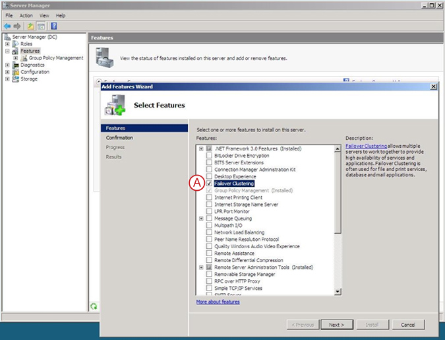Check Multipath I/O feature
The image size is (445, 340).
pyautogui.click(x=209, y=225)
